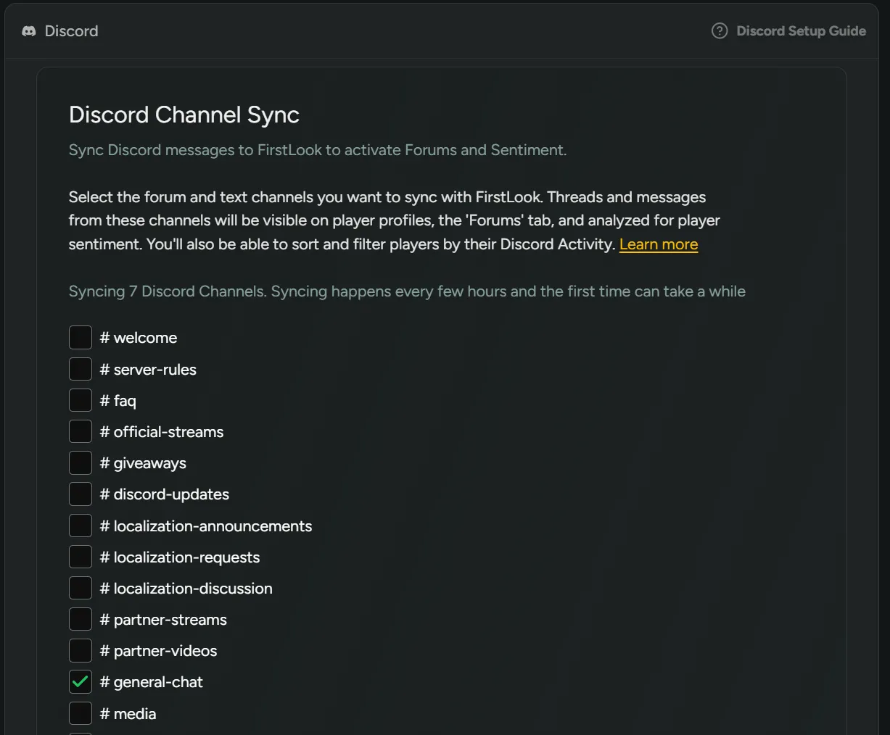Click the '# partner-videos' label
The height and width of the screenshot is (735, 890).
[x=159, y=651]
